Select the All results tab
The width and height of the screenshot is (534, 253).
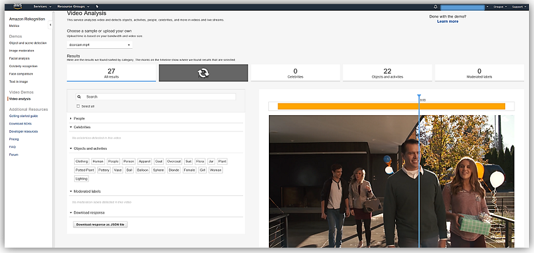click(x=111, y=73)
